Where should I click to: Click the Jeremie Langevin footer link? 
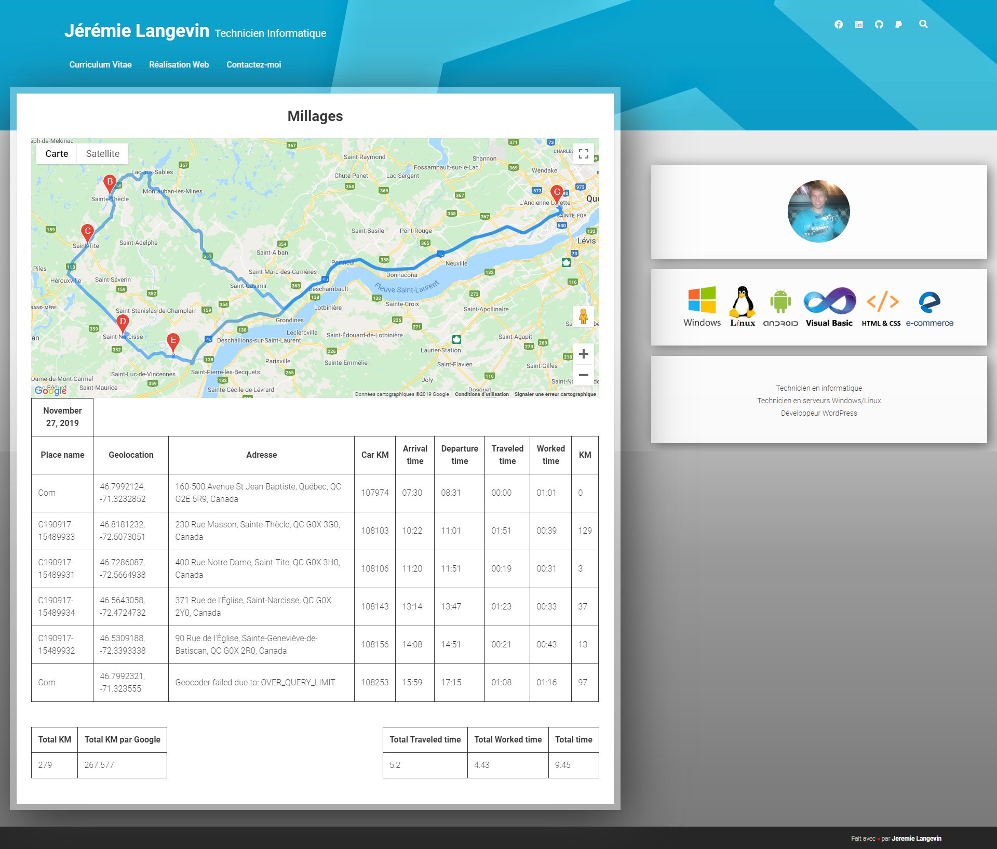coord(916,838)
